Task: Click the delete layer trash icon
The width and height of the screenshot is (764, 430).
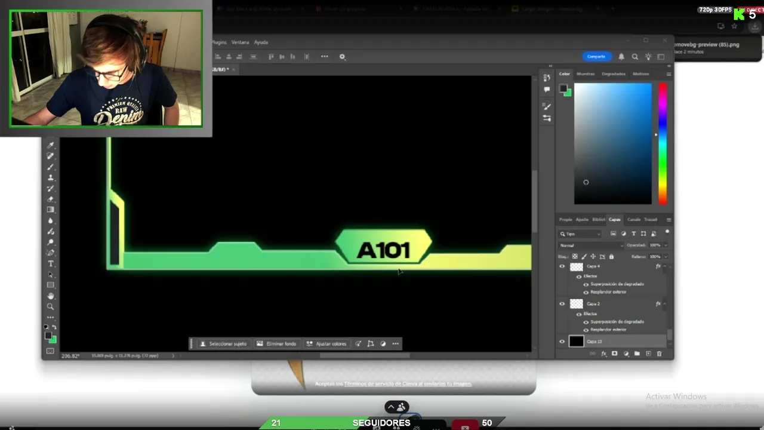Action: (x=659, y=354)
